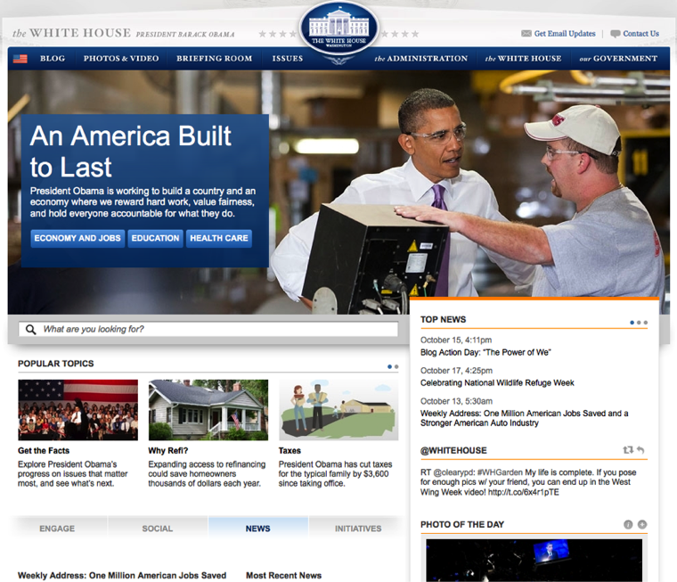Click the October 13, 5:30am timestamp
The width and height of the screenshot is (677, 582).
pos(456,401)
